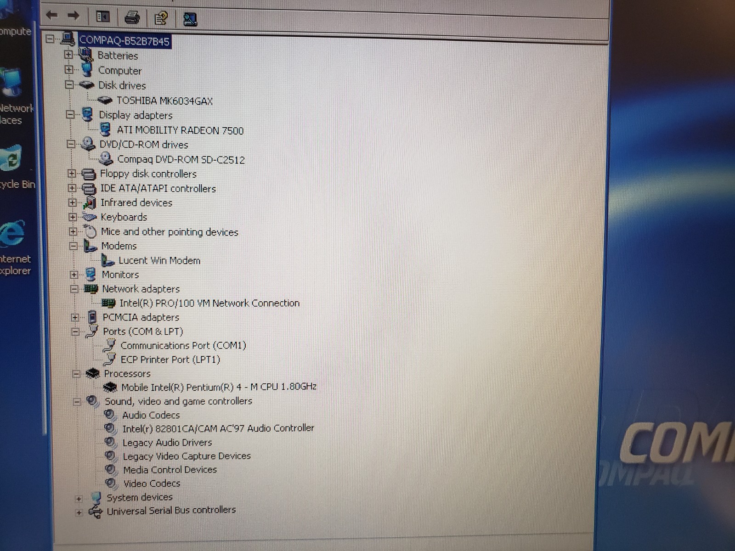This screenshot has width=735, height=551.
Task: Expand the Keyboards category
Action: pos(73,217)
